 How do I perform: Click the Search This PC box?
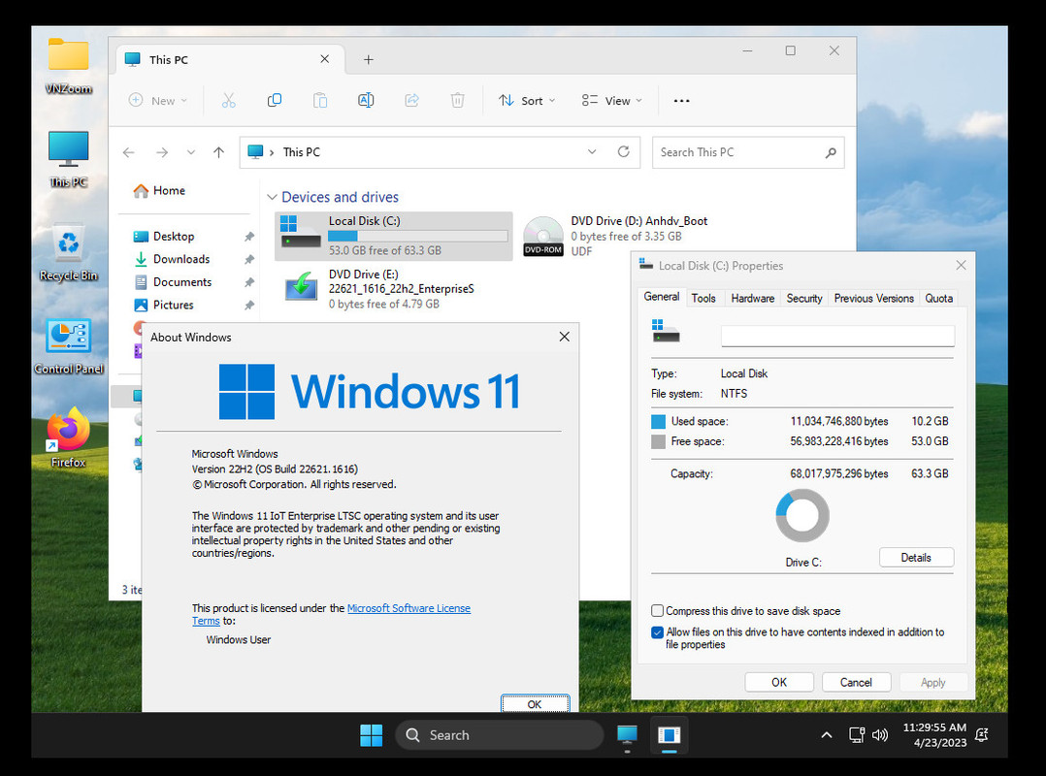[748, 152]
